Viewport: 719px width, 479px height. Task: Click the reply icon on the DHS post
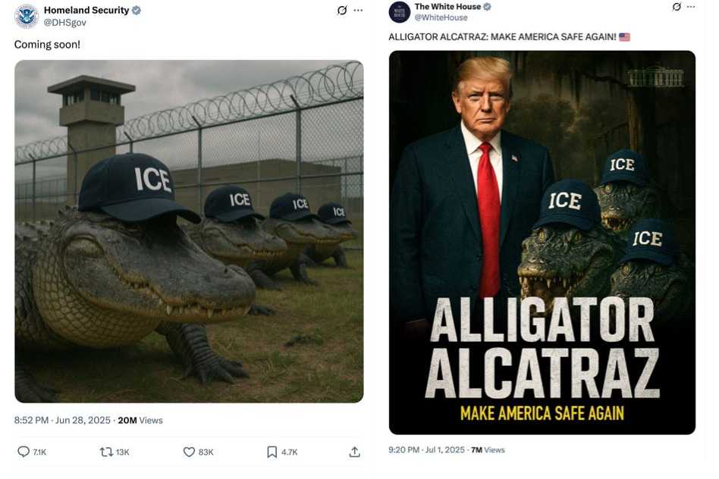click(24, 452)
